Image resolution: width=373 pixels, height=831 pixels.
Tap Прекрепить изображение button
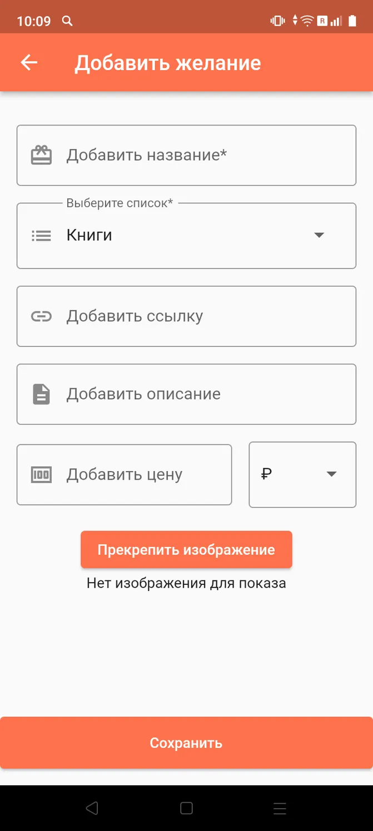pyautogui.click(x=186, y=550)
